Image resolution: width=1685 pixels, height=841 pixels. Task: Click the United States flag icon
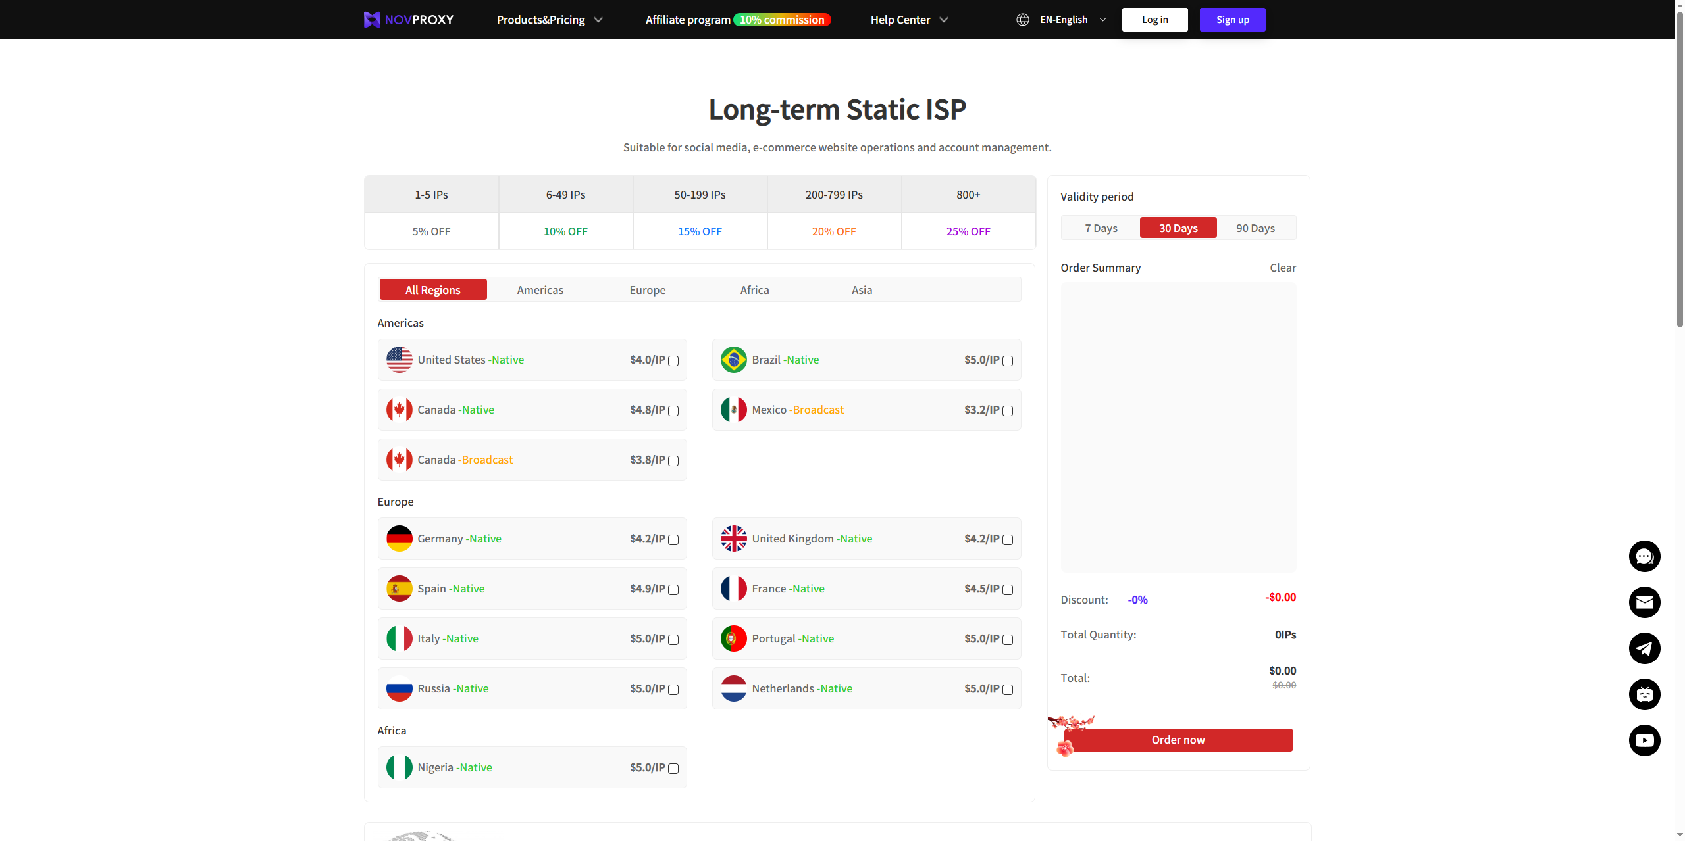[399, 360]
